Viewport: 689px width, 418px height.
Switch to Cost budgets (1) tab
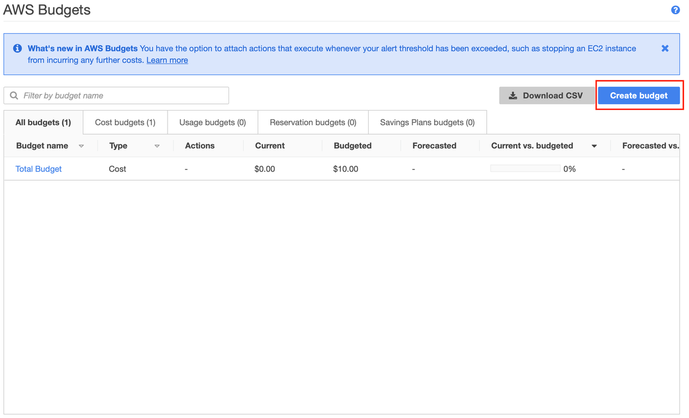[x=125, y=122]
